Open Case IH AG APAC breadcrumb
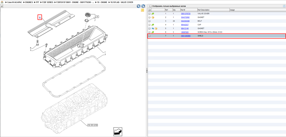 pyautogui.click(x=15, y=2)
